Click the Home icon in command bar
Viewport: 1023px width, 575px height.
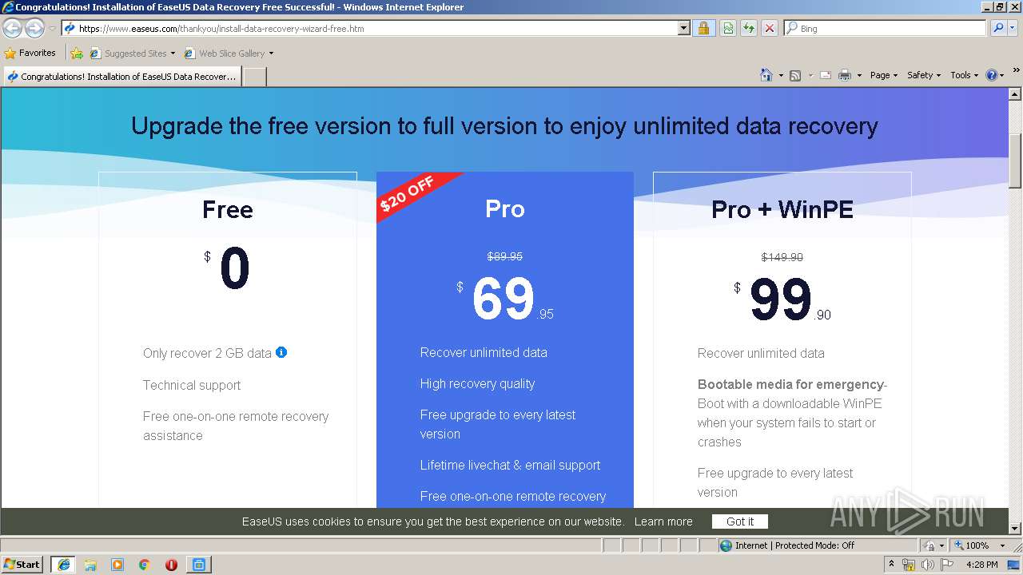point(766,75)
